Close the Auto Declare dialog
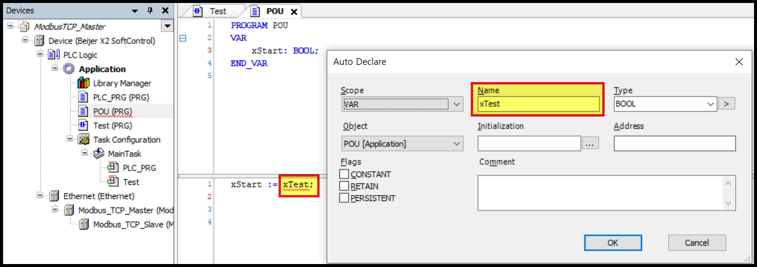 [739, 62]
